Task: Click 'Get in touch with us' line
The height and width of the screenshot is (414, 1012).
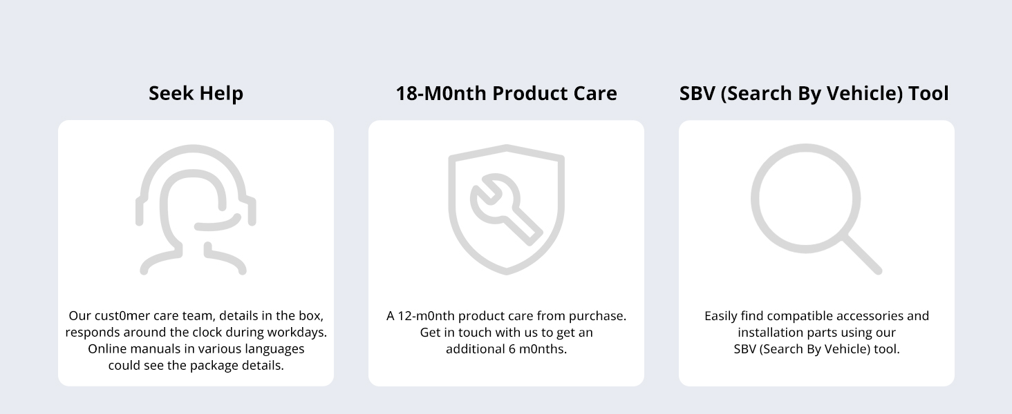Action: point(506,333)
